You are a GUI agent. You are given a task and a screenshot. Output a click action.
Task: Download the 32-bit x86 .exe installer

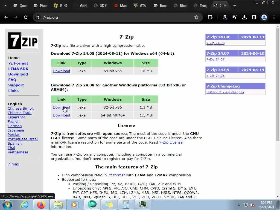61,107
